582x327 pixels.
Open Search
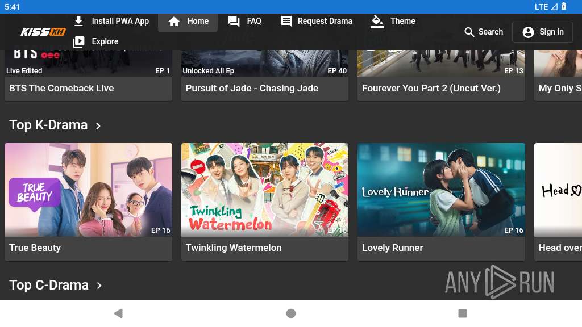484,32
